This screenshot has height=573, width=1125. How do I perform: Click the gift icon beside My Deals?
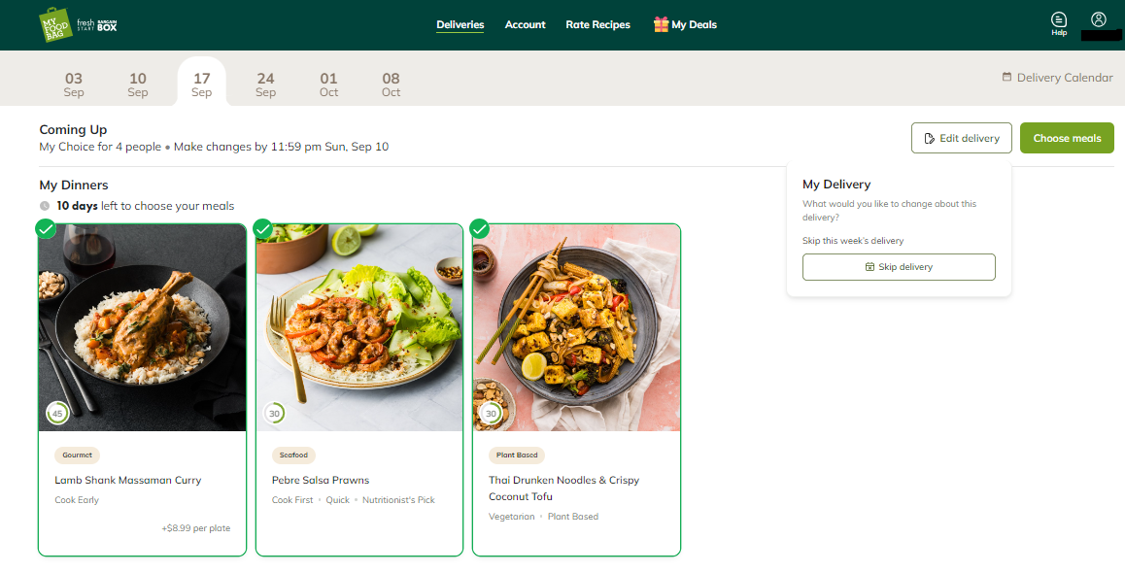pos(661,24)
